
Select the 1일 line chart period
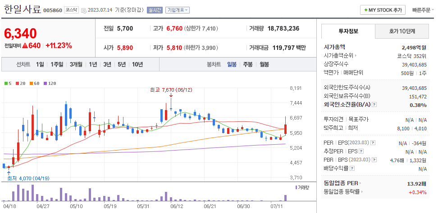tap(40, 64)
